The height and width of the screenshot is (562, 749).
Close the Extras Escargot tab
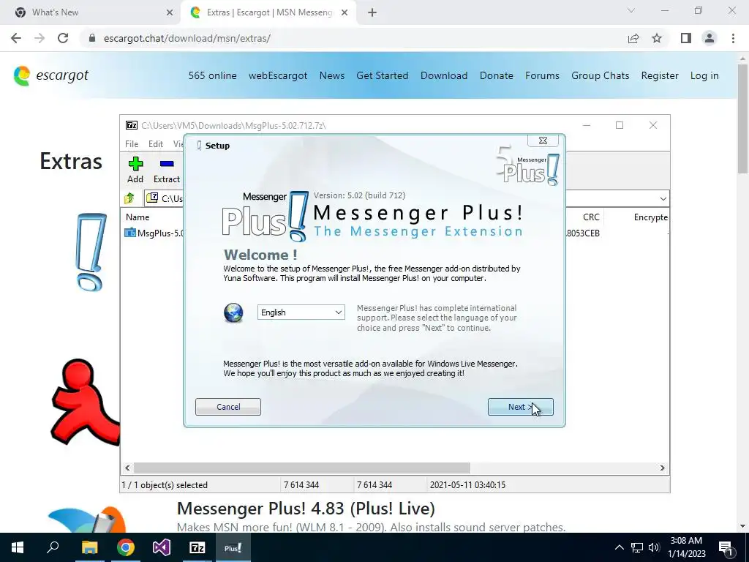pos(345,13)
